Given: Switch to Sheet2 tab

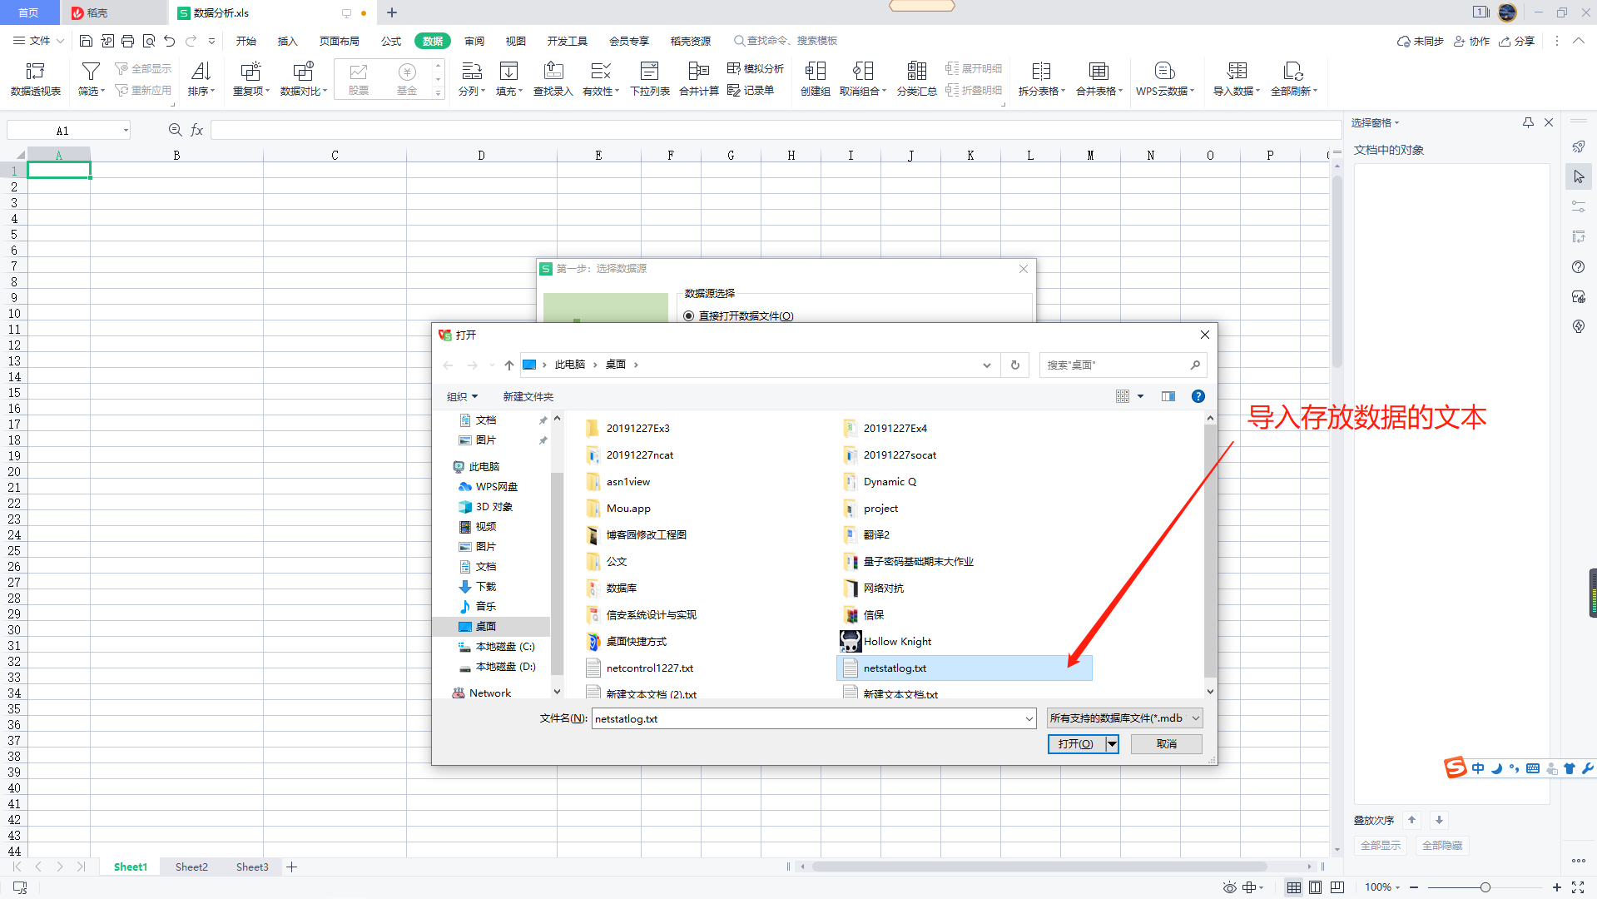Looking at the screenshot, I should coord(191,867).
